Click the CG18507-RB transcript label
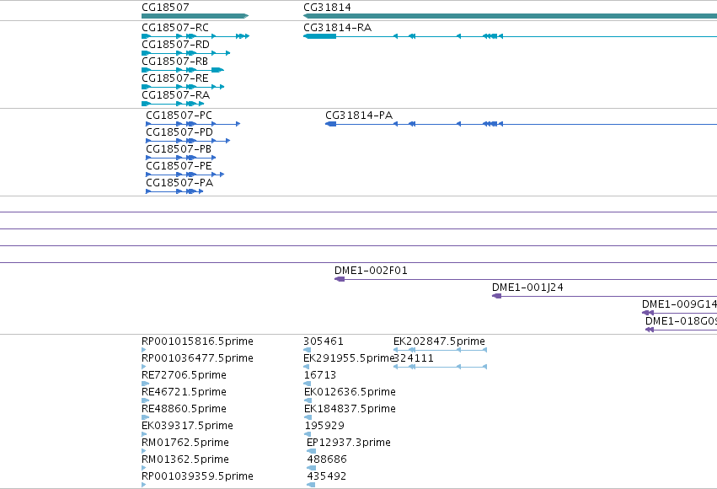 pos(174,62)
